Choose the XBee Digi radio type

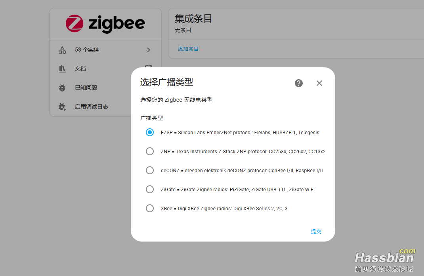(149, 208)
